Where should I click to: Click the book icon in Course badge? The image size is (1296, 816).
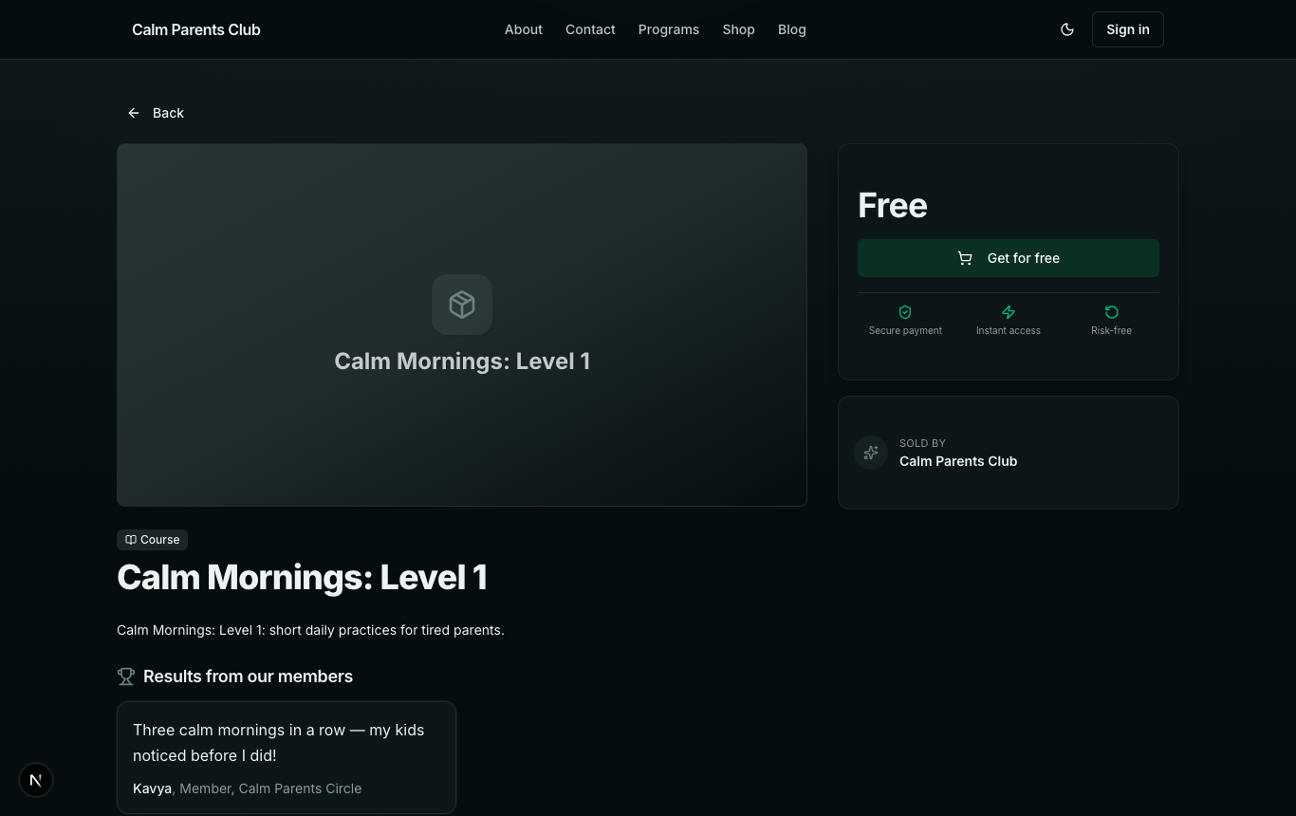click(131, 540)
